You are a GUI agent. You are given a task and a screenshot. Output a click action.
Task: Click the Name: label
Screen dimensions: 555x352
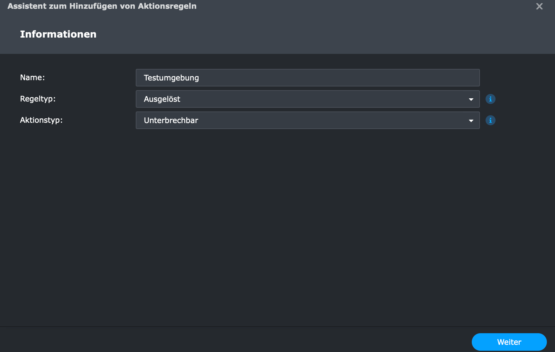pos(32,77)
